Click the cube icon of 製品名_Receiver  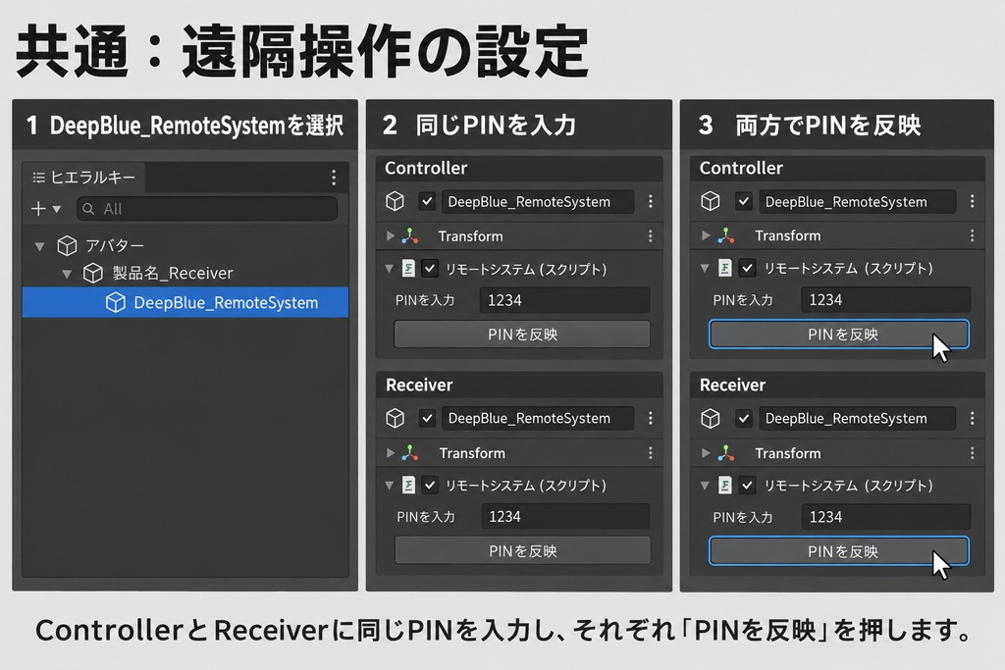(93, 274)
